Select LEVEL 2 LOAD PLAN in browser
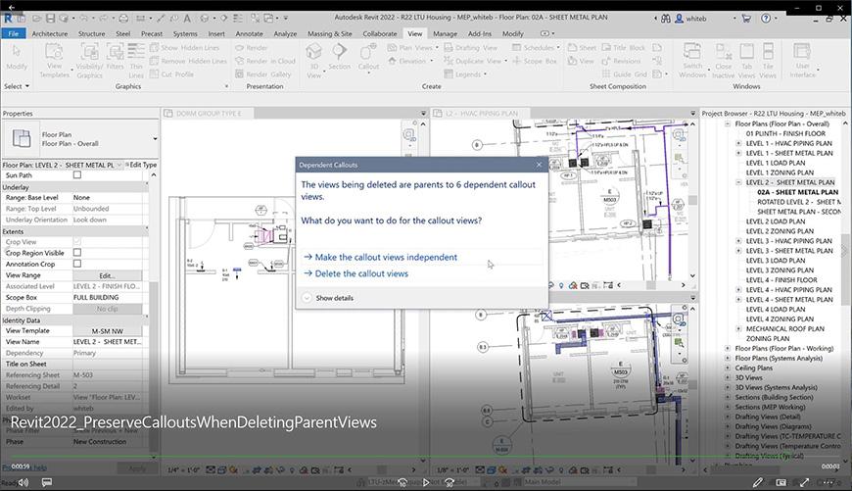This screenshot has width=852, height=491. (x=776, y=221)
